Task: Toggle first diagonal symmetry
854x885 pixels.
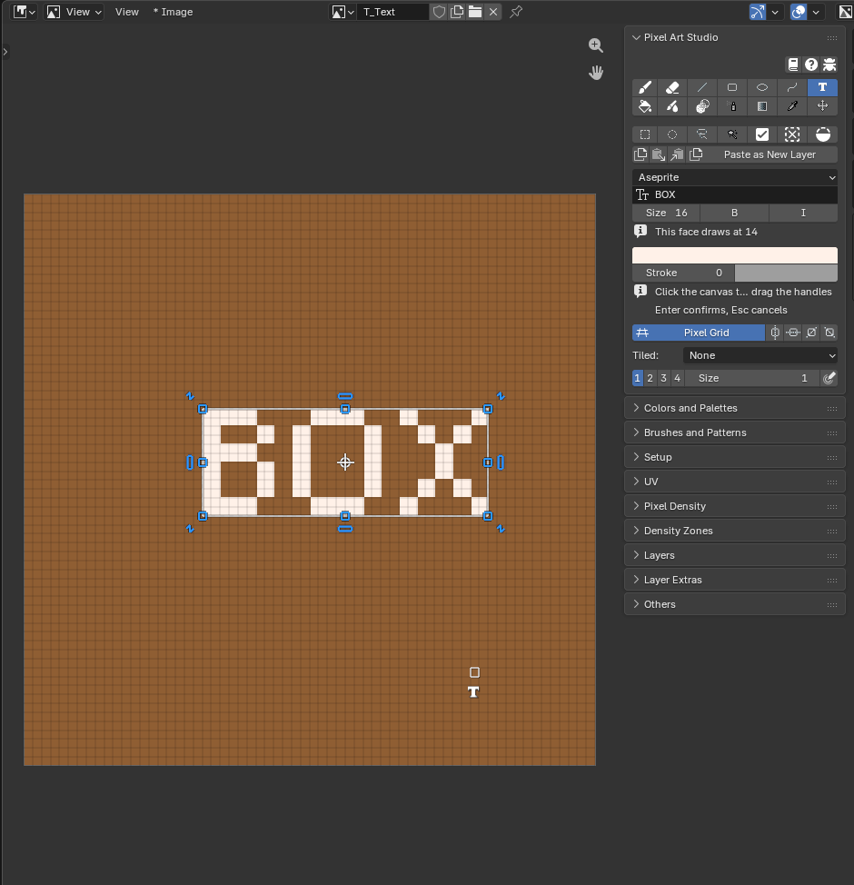Action: tap(811, 333)
